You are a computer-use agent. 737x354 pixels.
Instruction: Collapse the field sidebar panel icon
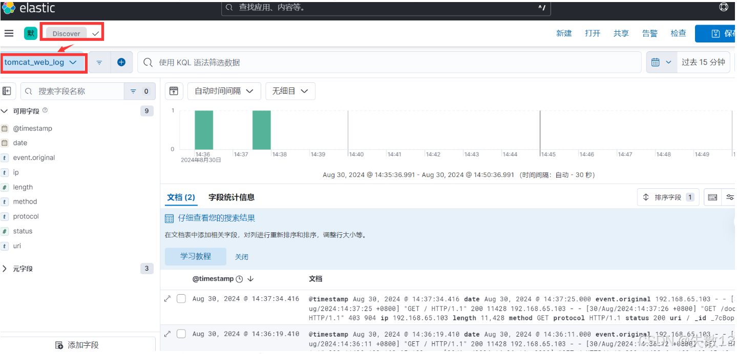[7, 91]
